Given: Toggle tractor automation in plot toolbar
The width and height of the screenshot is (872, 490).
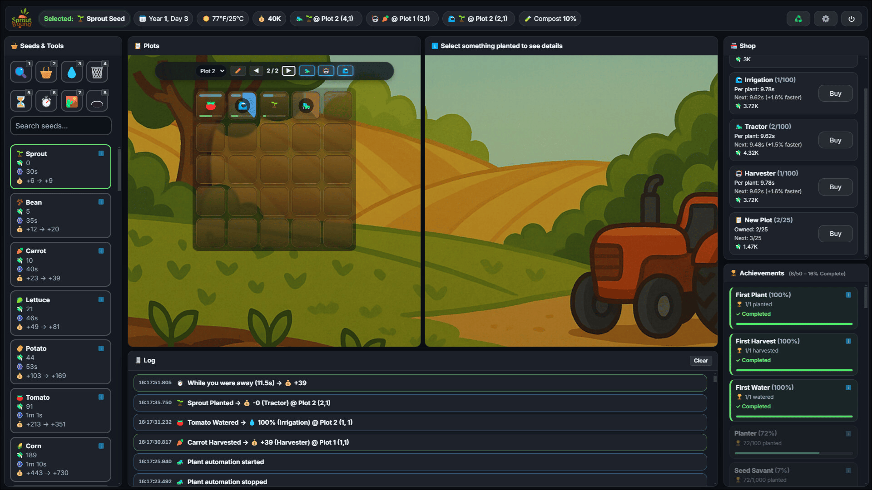Looking at the screenshot, I should tap(307, 71).
